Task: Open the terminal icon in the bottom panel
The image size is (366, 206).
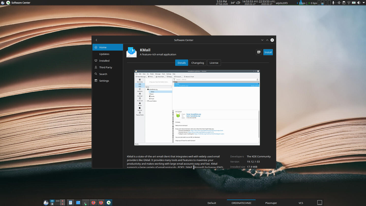Action: point(86,202)
